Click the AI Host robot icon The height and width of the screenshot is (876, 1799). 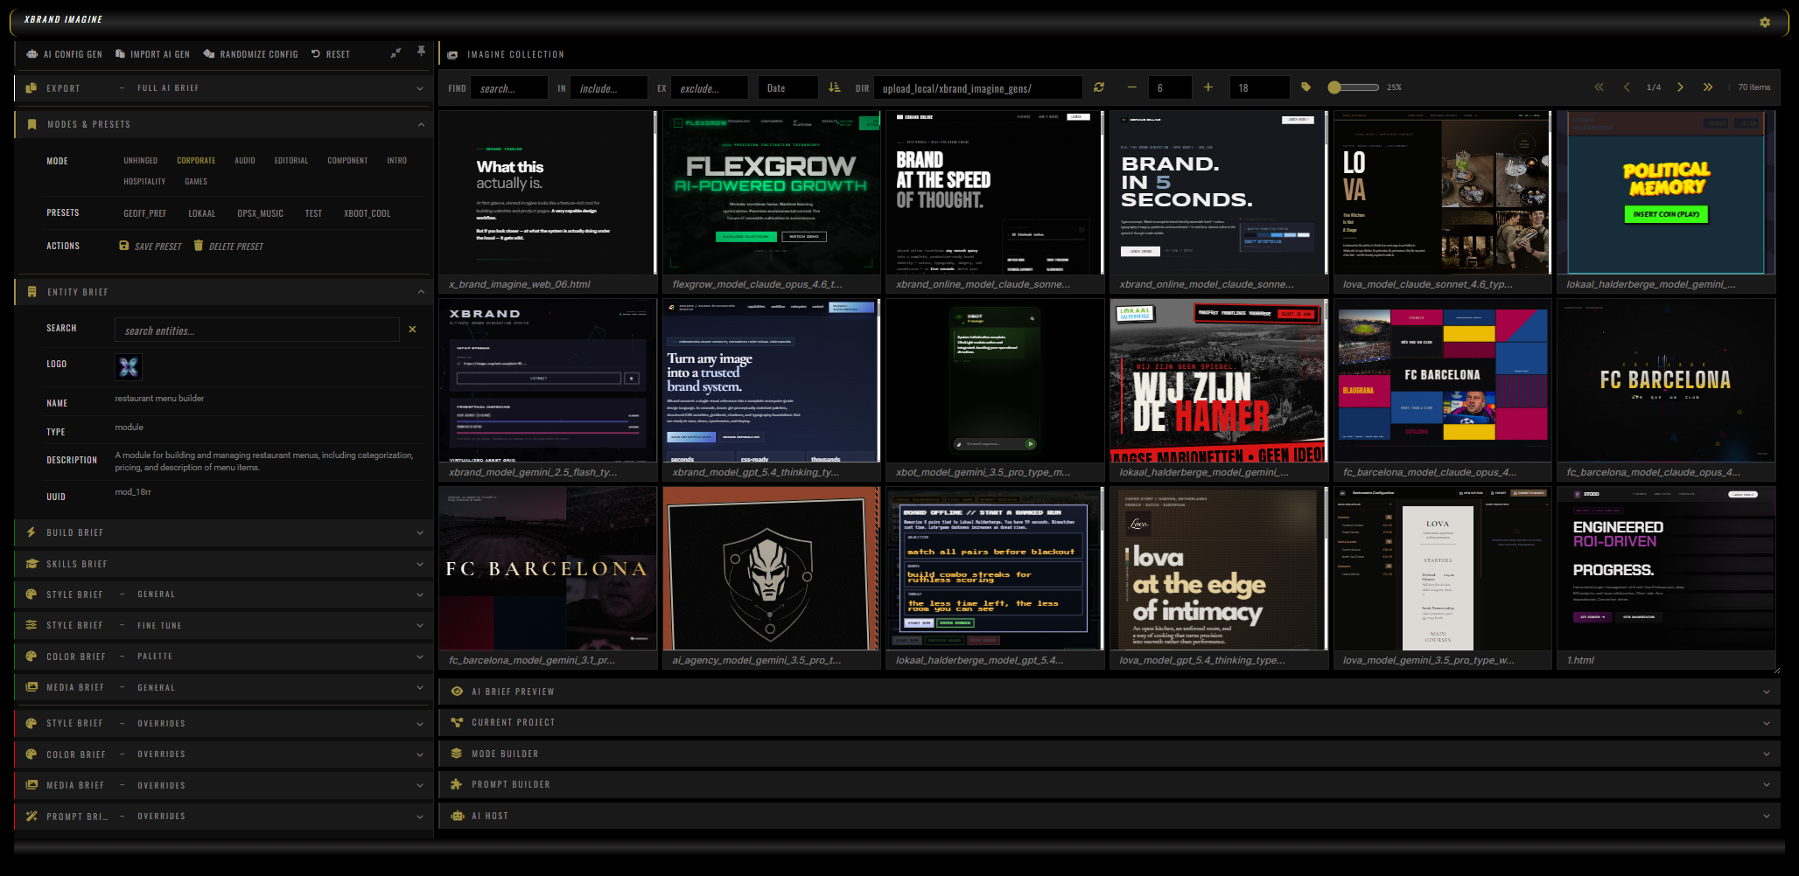[457, 816]
